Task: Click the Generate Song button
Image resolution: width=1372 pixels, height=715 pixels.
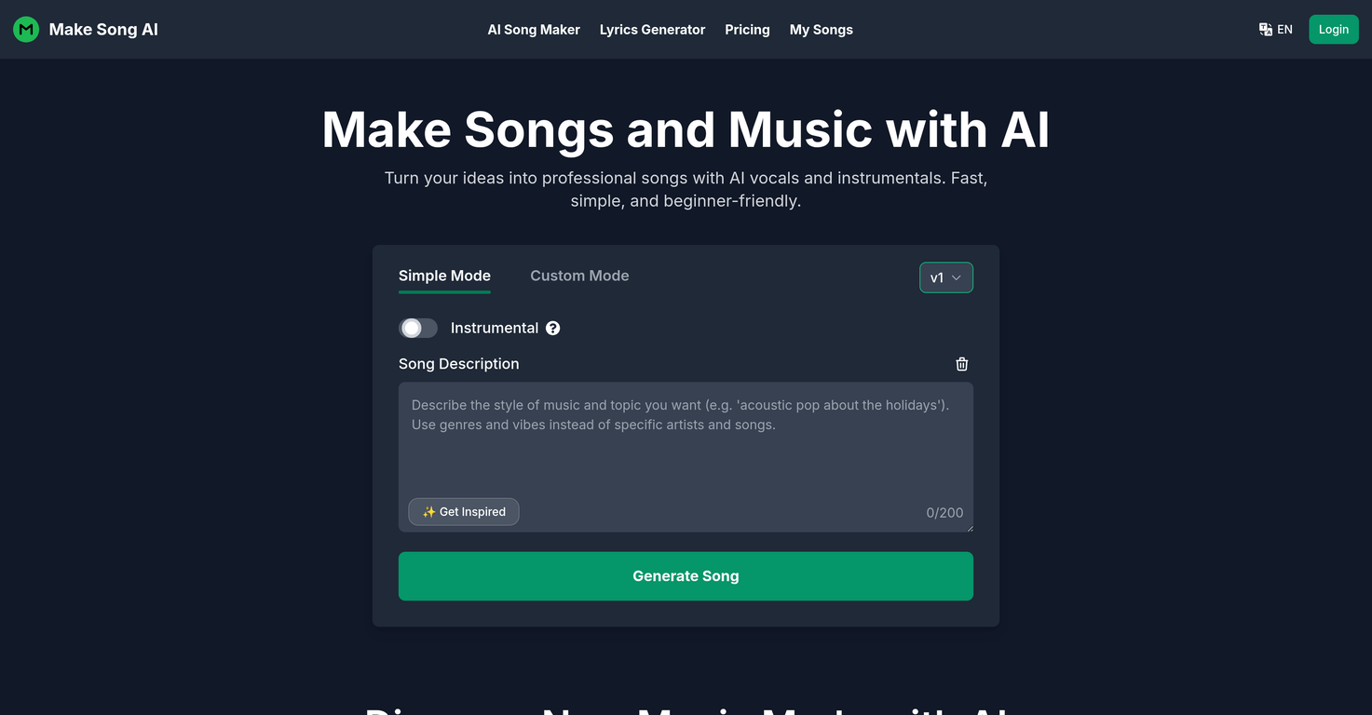Action: 686,575
